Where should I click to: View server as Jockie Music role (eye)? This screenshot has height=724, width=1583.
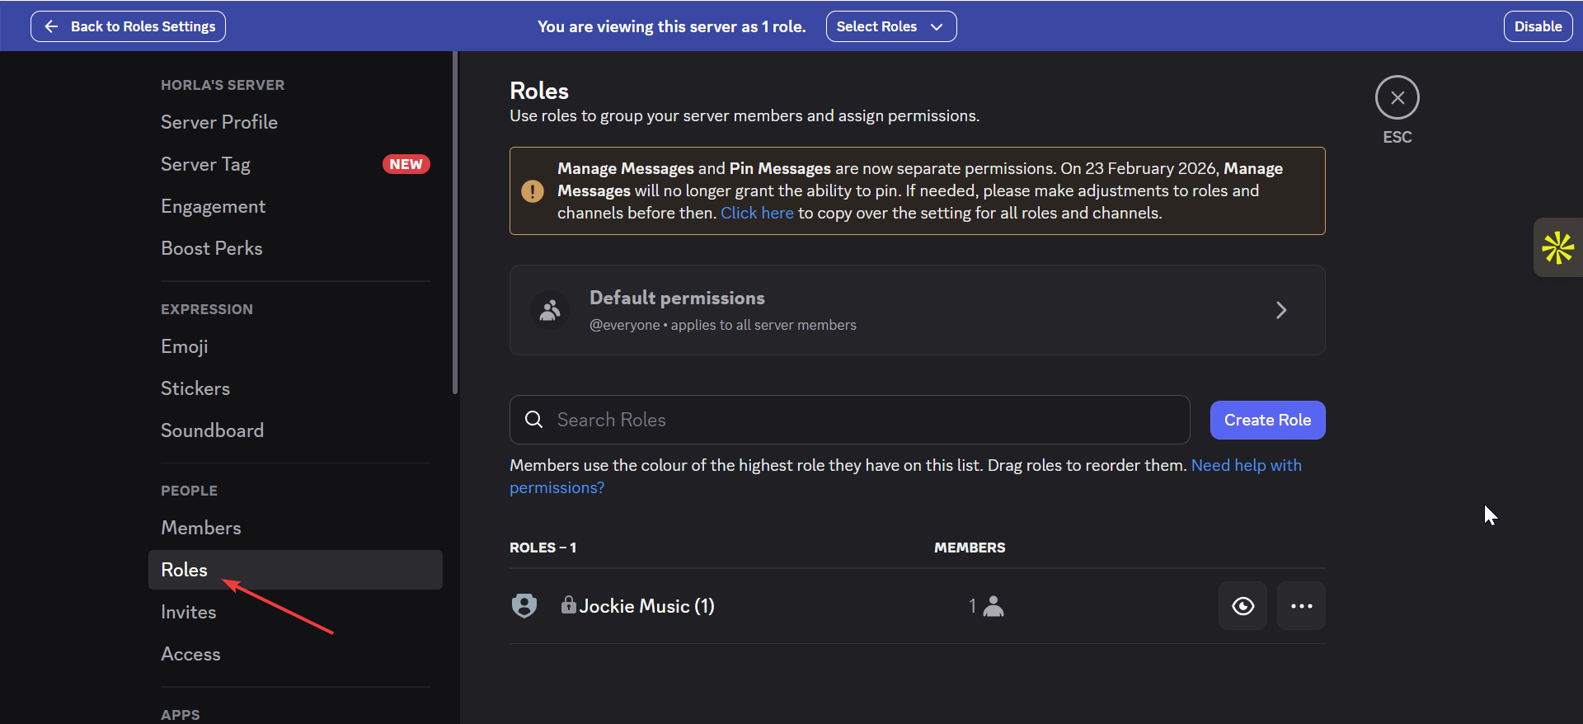[1242, 606]
